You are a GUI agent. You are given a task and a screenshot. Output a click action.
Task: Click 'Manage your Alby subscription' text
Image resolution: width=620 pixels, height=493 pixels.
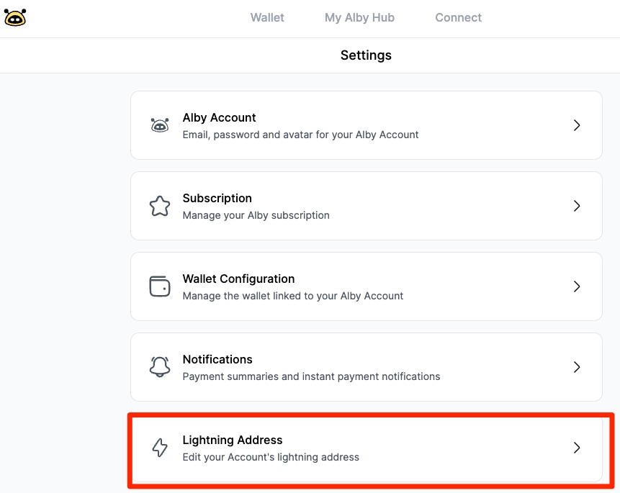256,215
